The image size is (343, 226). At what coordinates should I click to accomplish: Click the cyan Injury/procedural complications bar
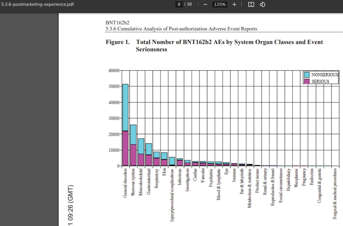coord(172,161)
